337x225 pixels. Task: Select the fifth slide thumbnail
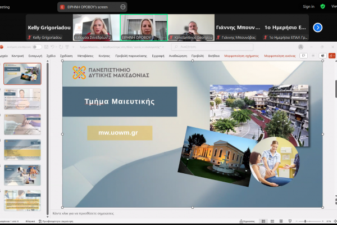click(x=22, y=175)
